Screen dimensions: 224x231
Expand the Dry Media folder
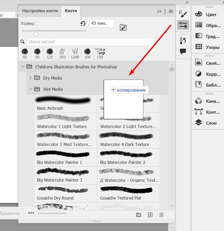pyautogui.click(x=31, y=78)
